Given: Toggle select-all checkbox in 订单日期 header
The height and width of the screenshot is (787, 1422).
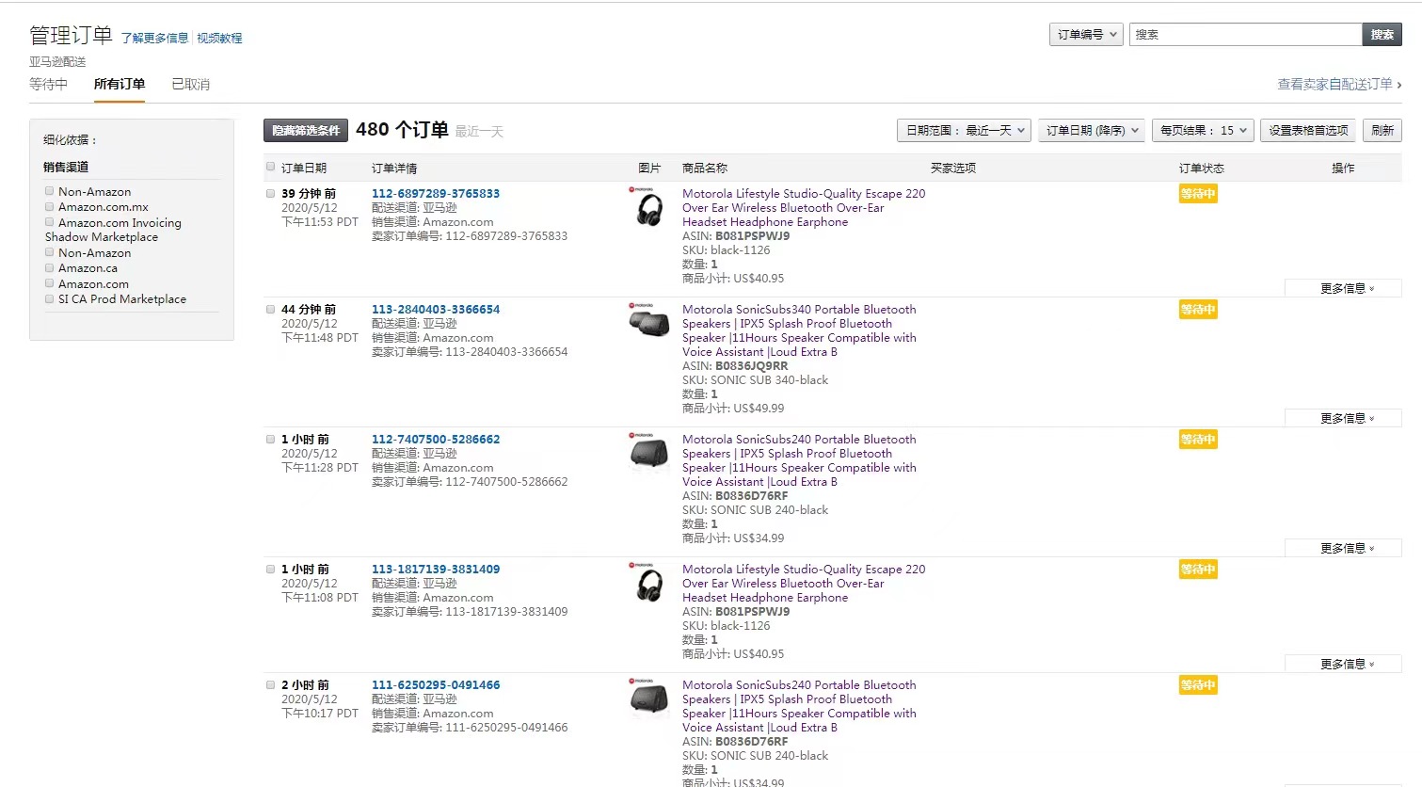Looking at the screenshot, I should click(271, 167).
